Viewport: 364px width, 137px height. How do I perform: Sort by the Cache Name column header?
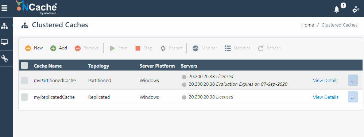(48, 66)
